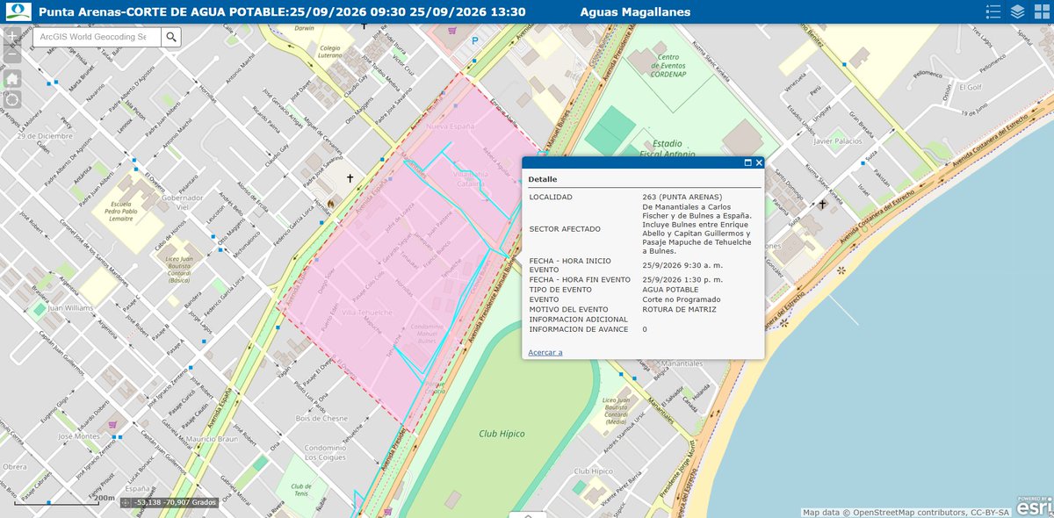Return to the default map extent
Image resolution: width=1054 pixels, height=518 pixels.
[12, 78]
